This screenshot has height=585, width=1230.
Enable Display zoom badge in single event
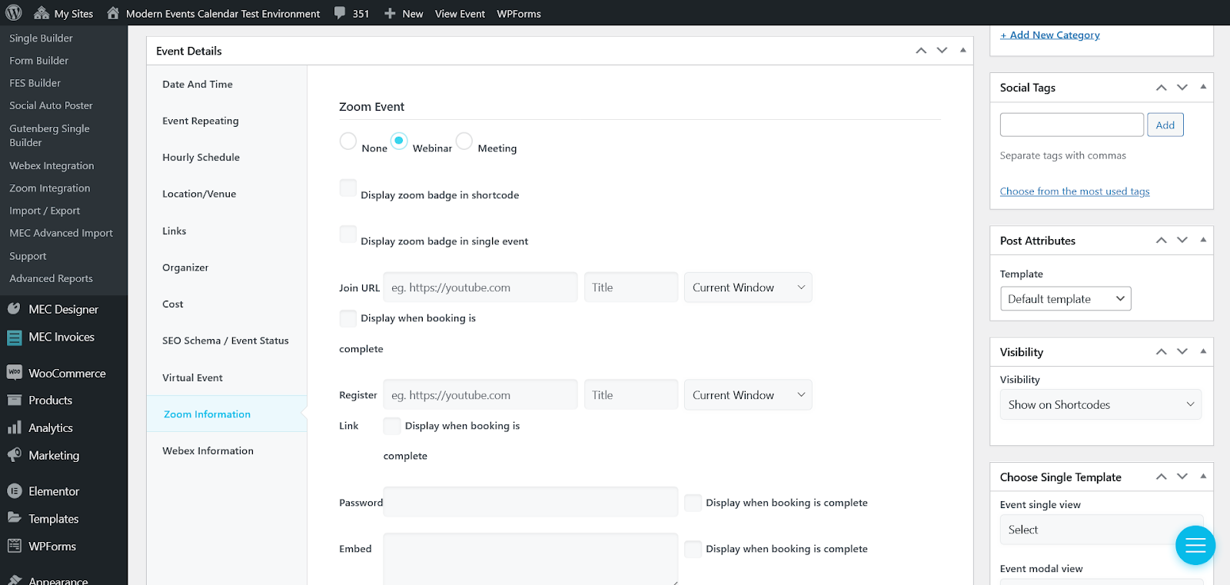coord(348,234)
